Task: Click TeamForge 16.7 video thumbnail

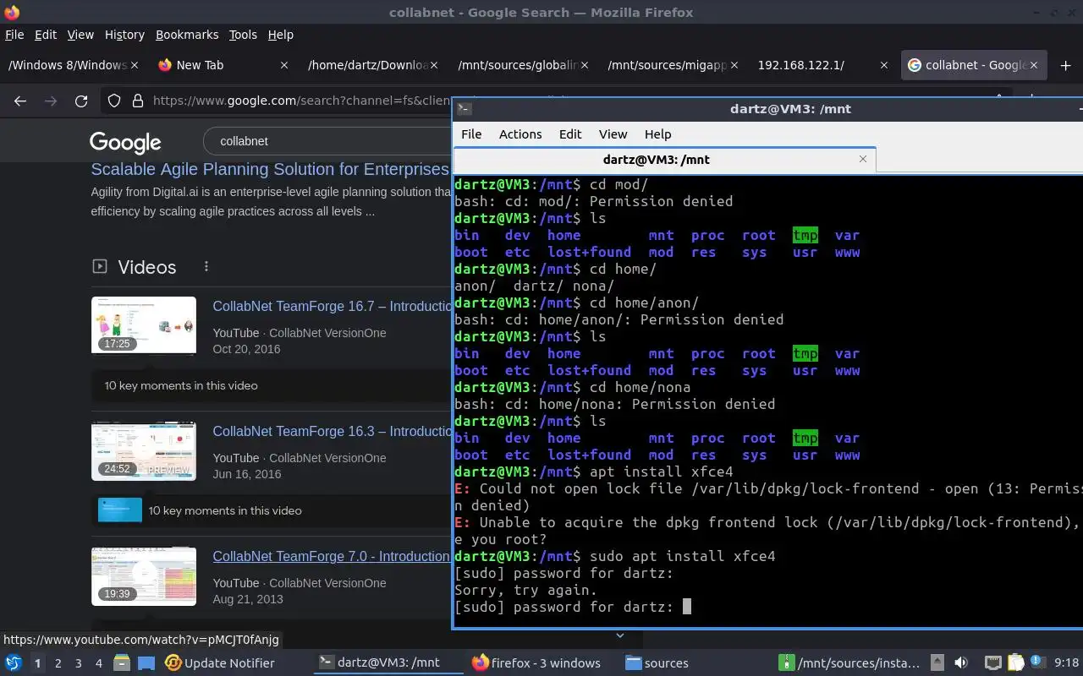Action: pos(144,325)
